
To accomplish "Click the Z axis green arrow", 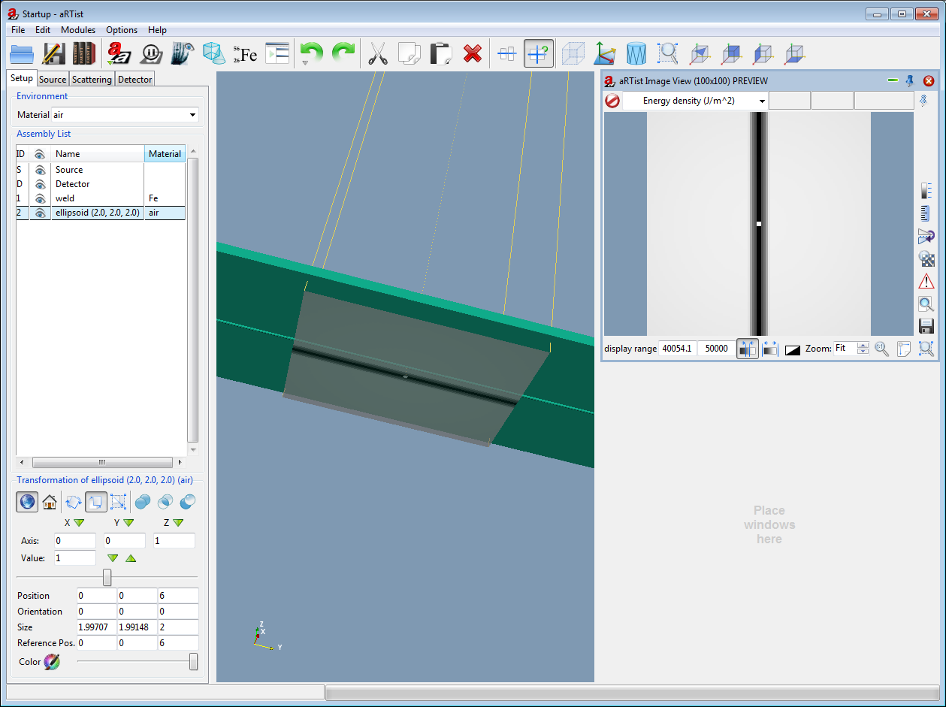I will coord(178,523).
